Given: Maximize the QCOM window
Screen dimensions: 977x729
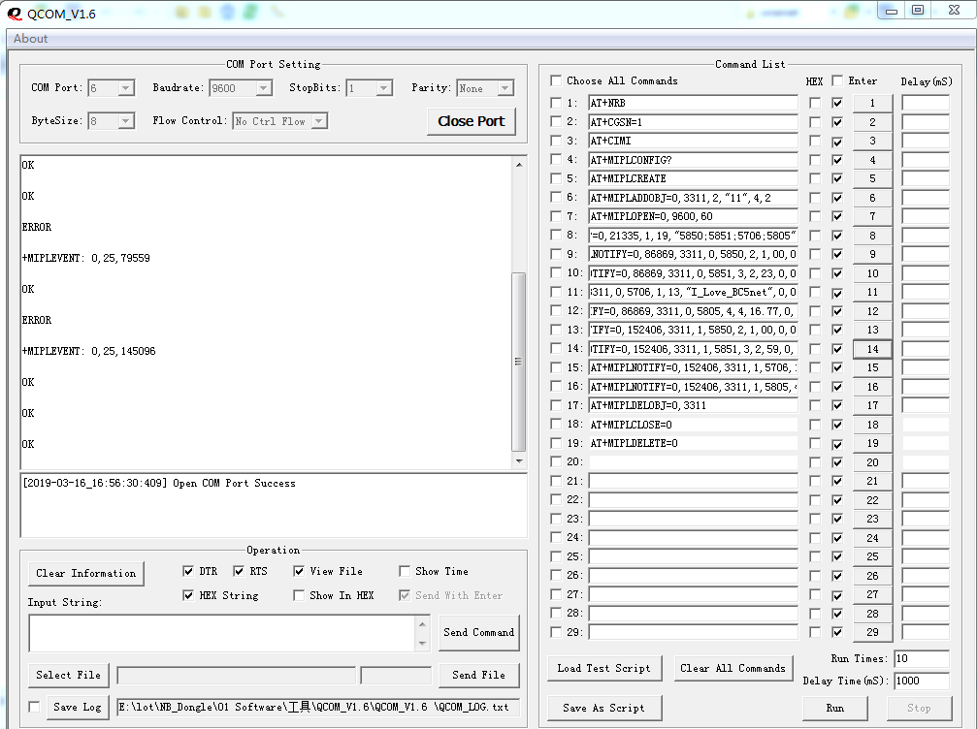Looking at the screenshot, I should 918,10.
